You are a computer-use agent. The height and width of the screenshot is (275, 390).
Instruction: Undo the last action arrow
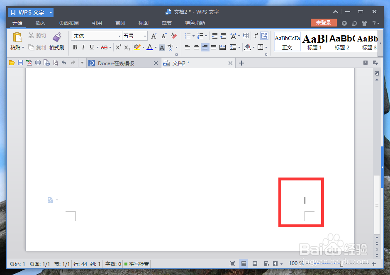64,63
